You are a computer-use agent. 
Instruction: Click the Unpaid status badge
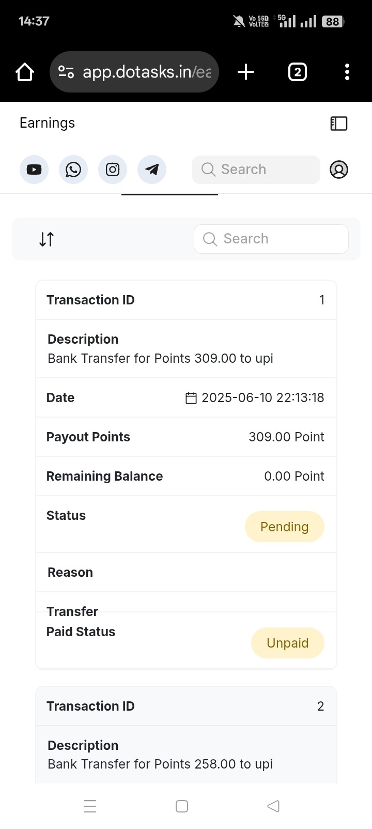(288, 643)
